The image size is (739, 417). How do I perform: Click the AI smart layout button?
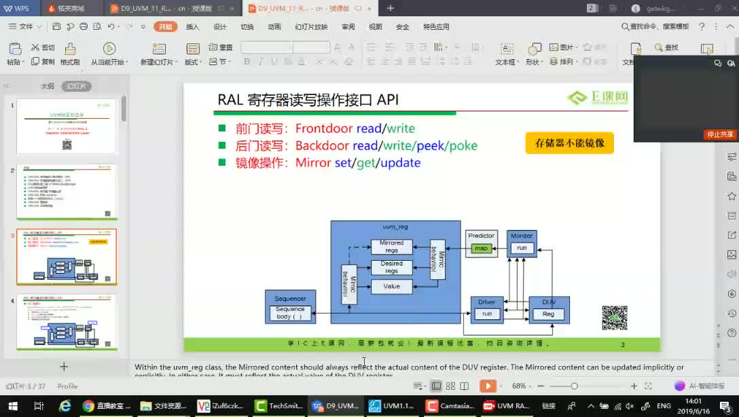coord(700,386)
